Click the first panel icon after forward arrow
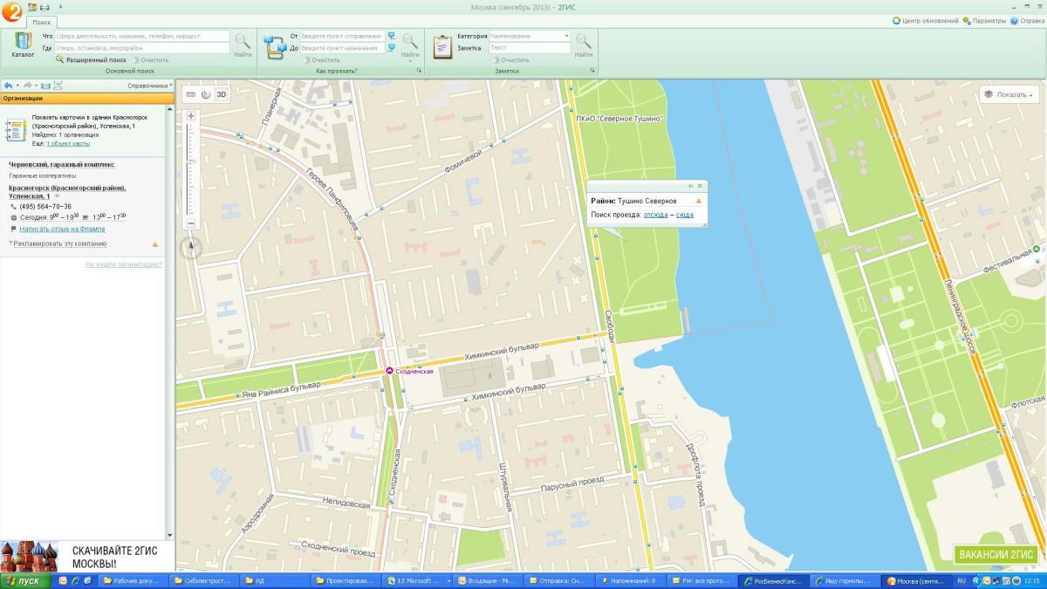The width and height of the screenshot is (1047, 589). (45, 86)
